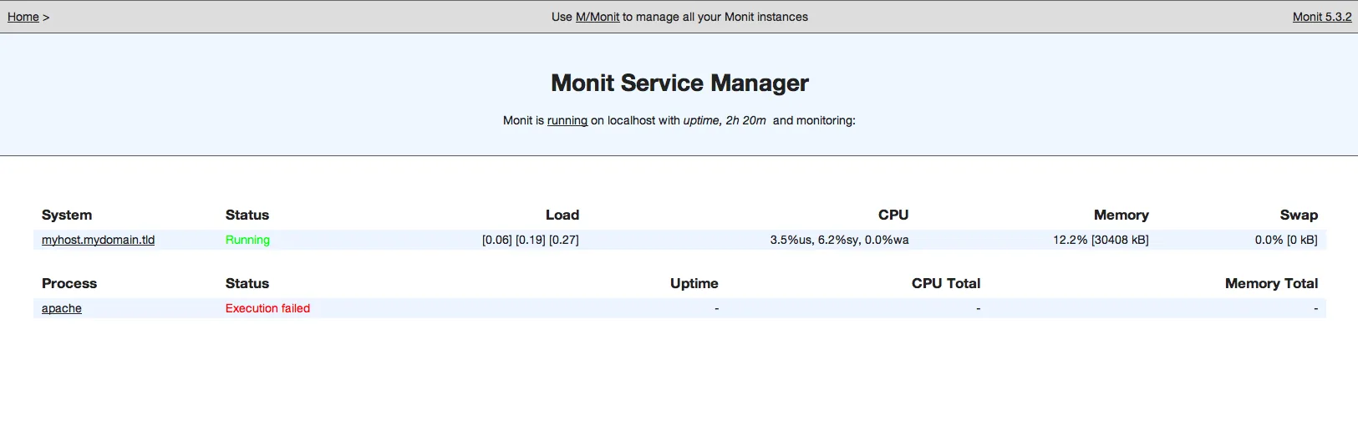Click the CPU usage value 3.5%us, 6.2%sy
This screenshot has width=1358, height=441.
point(839,240)
